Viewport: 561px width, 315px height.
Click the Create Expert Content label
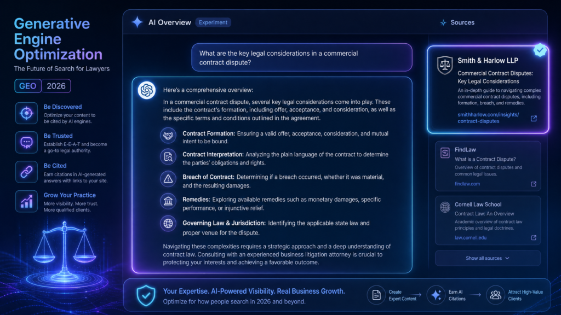pos(403,295)
